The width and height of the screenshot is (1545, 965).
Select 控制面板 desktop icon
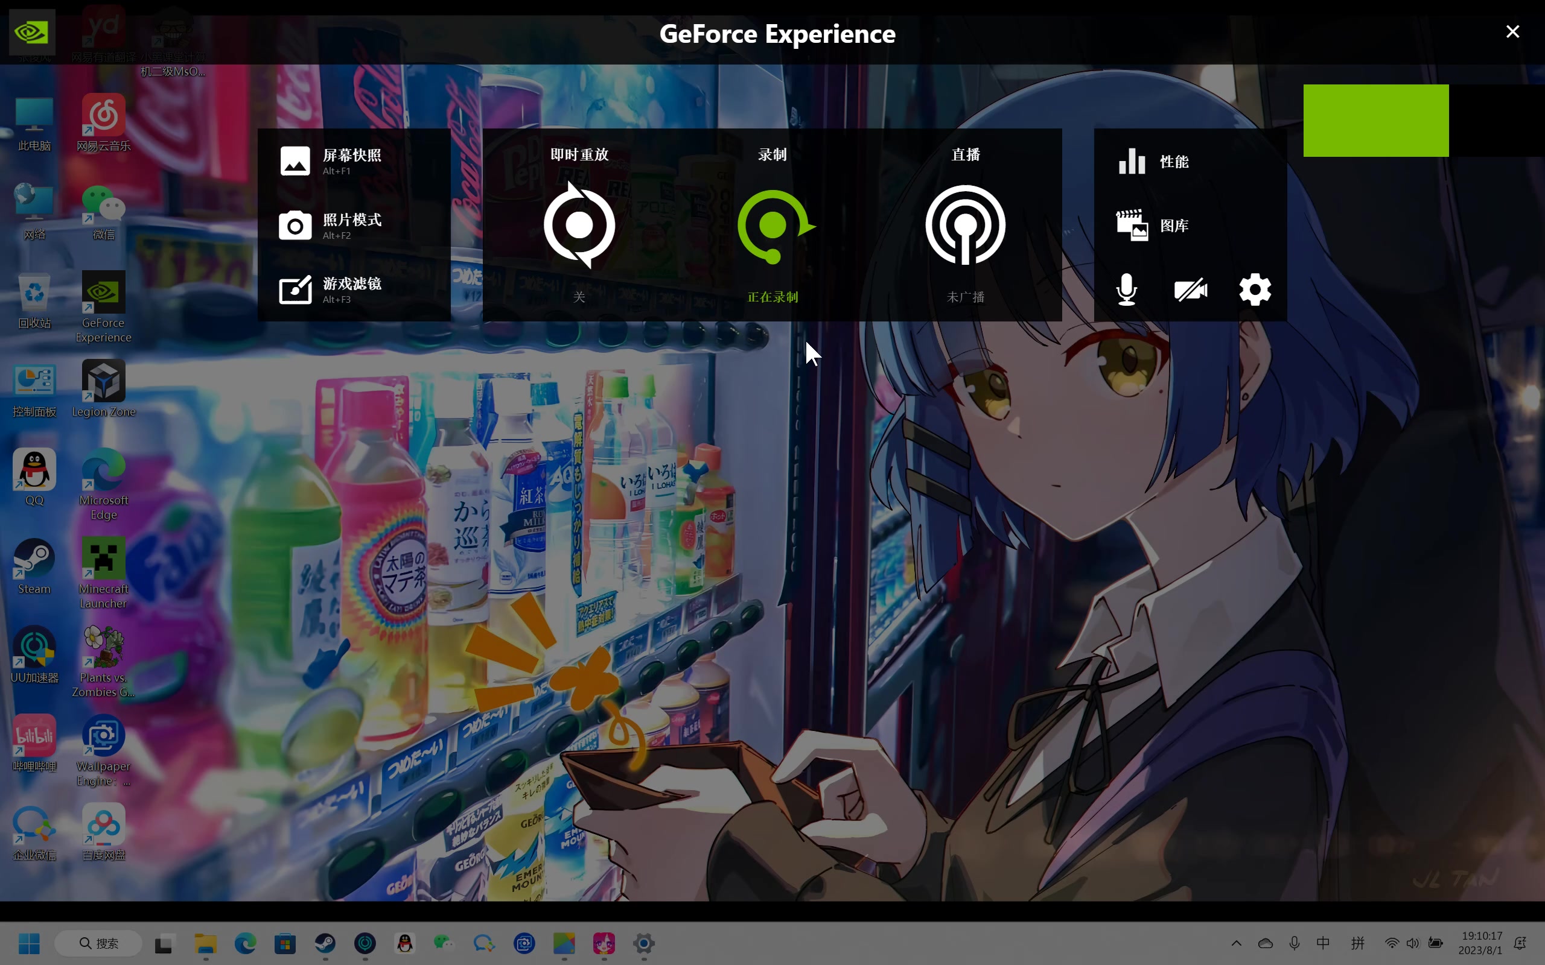tap(34, 390)
